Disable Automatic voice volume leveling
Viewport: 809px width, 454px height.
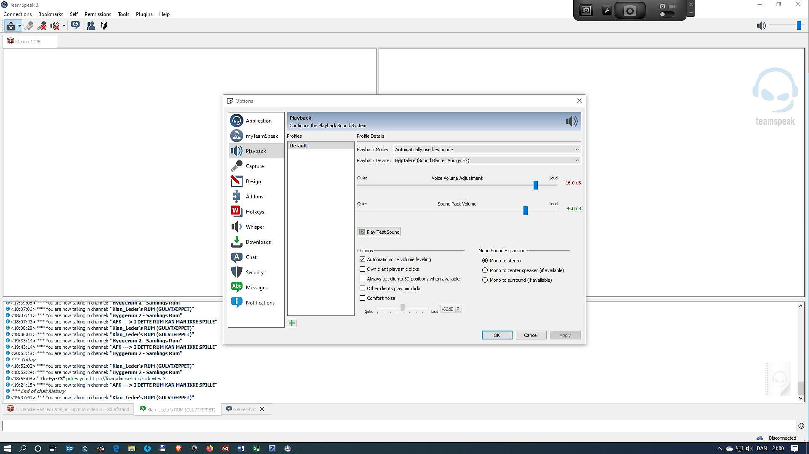click(x=362, y=259)
